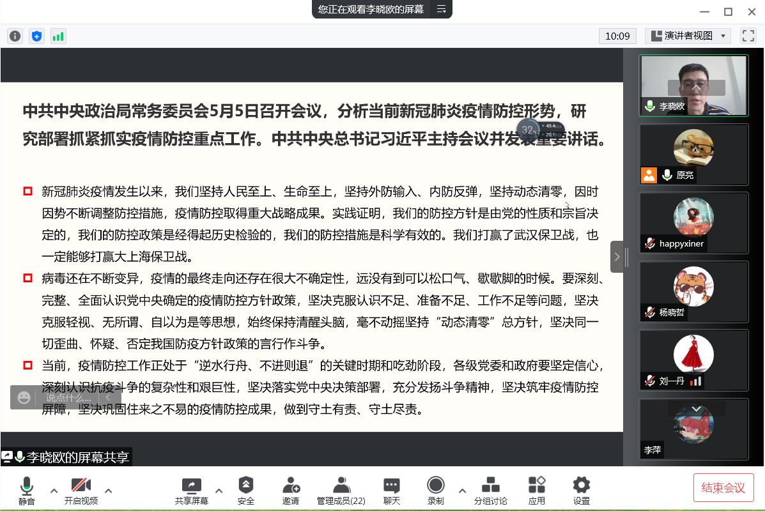
Task: Open the meeting info icon
Action: coord(15,36)
